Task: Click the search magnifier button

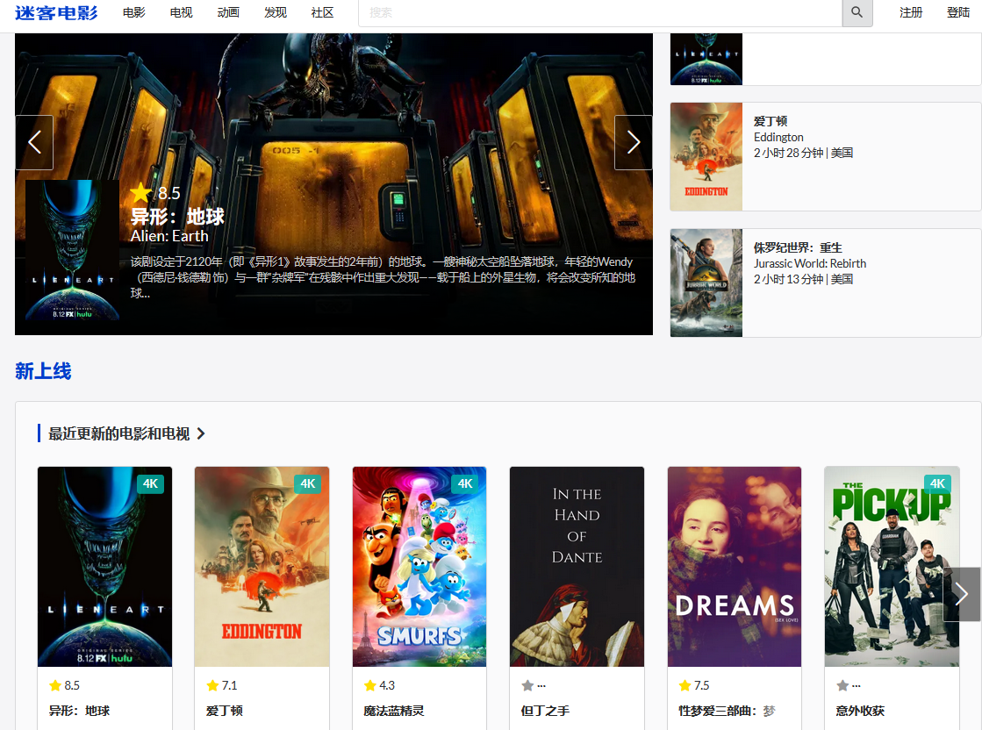Action: pyautogui.click(x=857, y=12)
